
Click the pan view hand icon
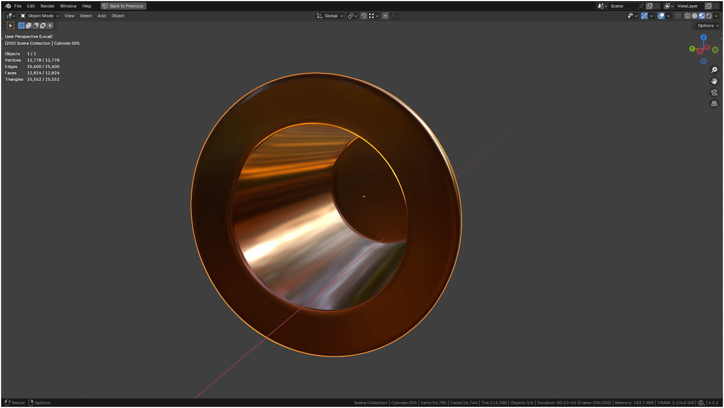click(x=714, y=81)
